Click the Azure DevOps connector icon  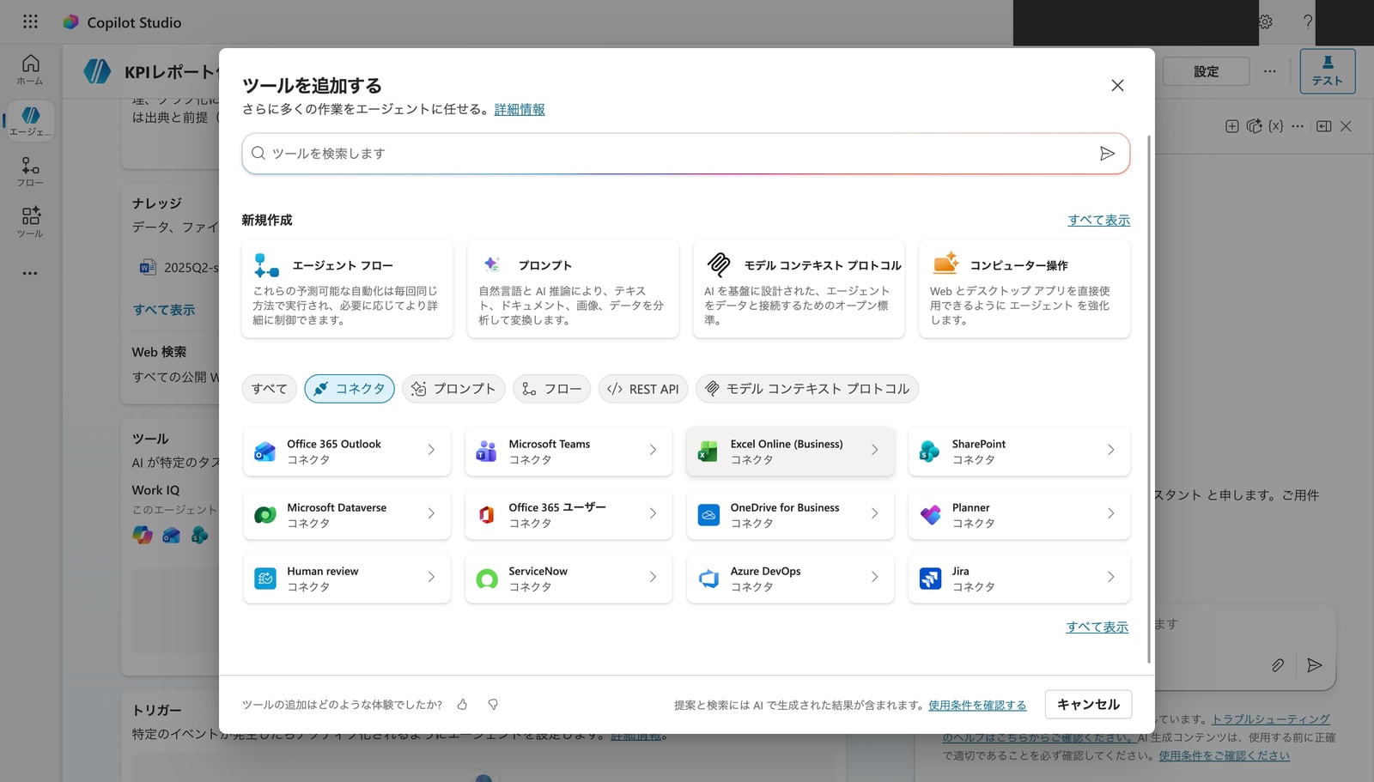pos(708,579)
